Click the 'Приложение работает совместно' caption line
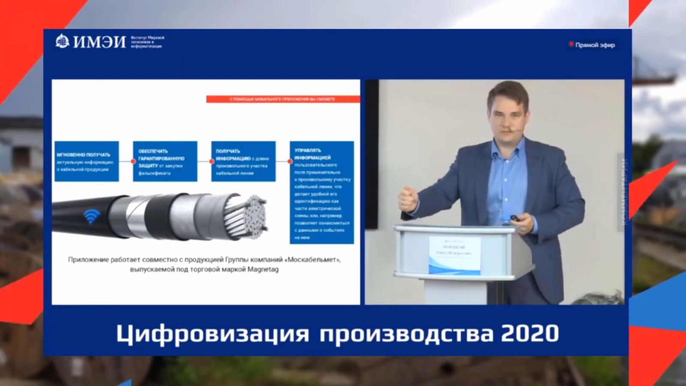This screenshot has width=686, height=386. 204,260
